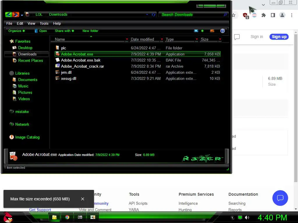Change your view icon in toolbar
The image size is (298, 223).
coord(196,31)
